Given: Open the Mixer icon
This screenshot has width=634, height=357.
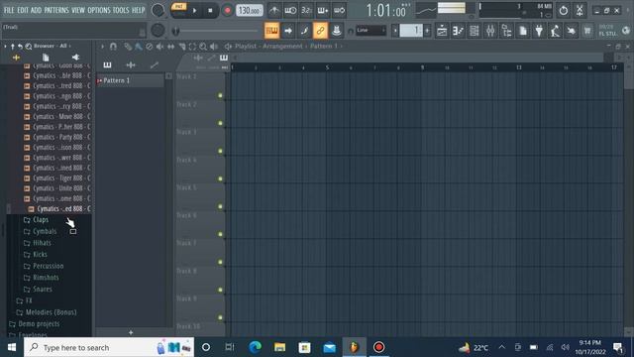Looking at the screenshot, I should 490,31.
